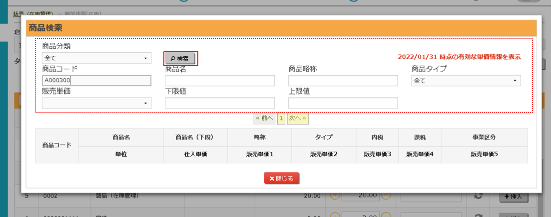
Task: Select the 下限値 input box
Action: [220, 103]
